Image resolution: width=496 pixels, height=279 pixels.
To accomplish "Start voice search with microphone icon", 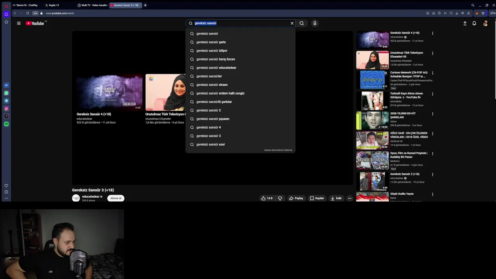I will [315, 23].
